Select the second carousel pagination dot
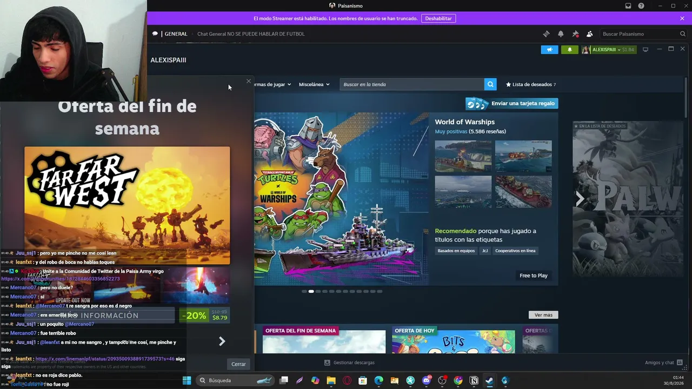 click(311, 291)
